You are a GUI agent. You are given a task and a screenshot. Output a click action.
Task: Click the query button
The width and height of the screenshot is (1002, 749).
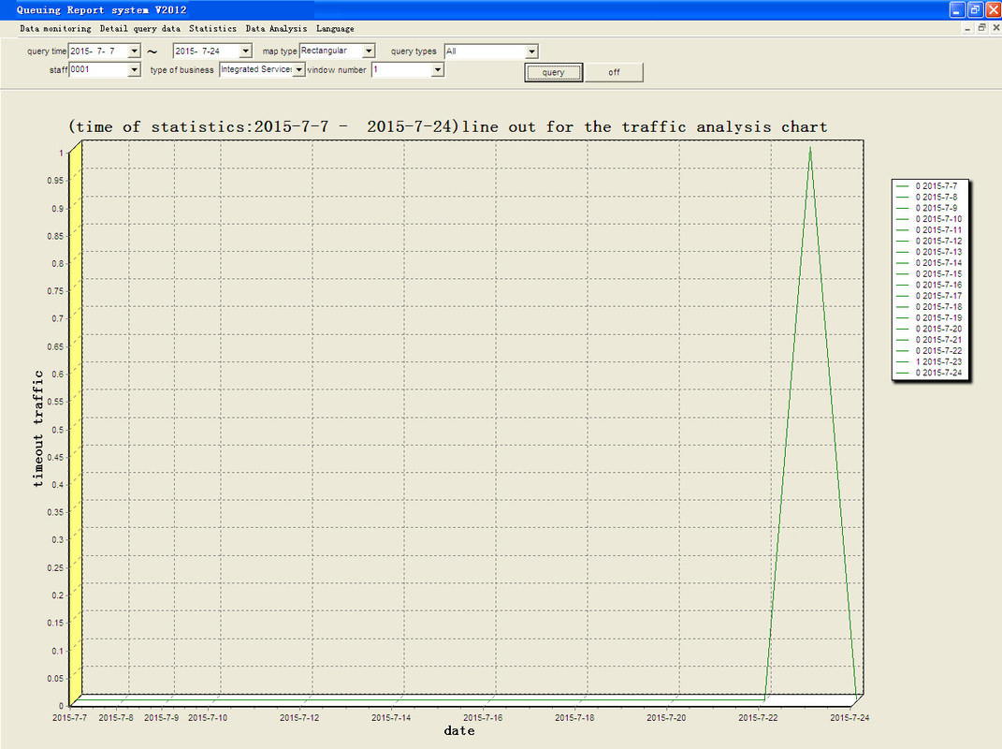click(553, 72)
